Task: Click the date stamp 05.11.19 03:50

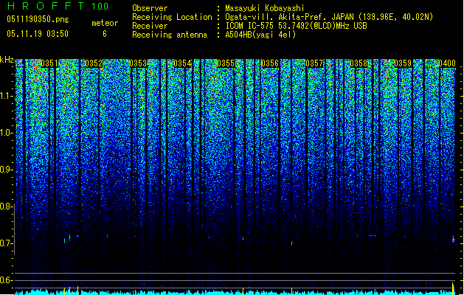Action: 38,34
